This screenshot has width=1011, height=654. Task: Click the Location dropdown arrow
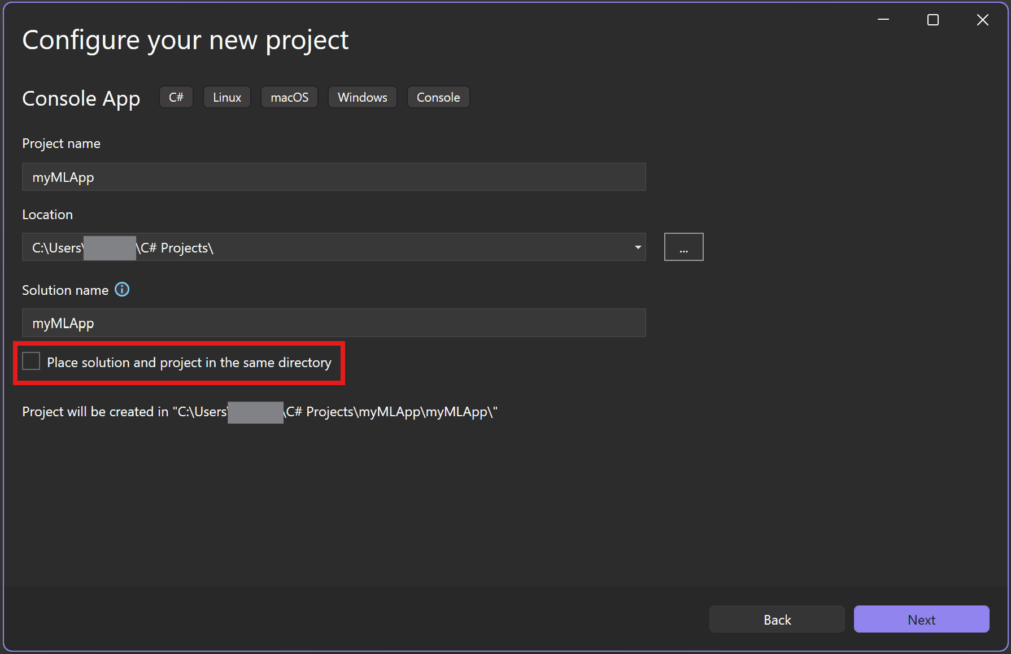[637, 247]
